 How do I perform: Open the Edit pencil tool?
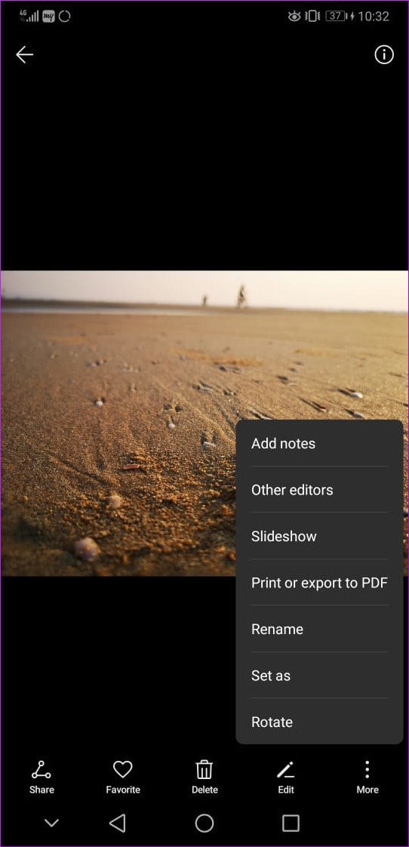click(285, 769)
